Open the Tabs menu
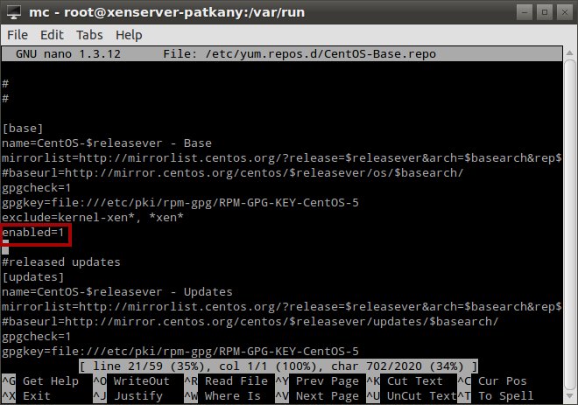The width and height of the screenshot is (578, 405). [x=89, y=35]
